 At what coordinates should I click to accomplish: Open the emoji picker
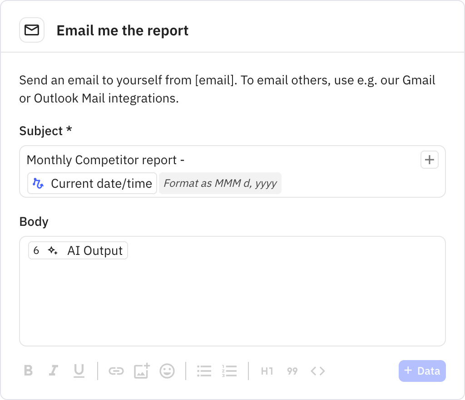pyautogui.click(x=167, y=371)
